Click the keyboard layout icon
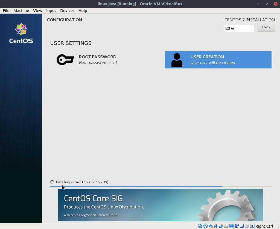280x229 pixels. tap(228, 28)
